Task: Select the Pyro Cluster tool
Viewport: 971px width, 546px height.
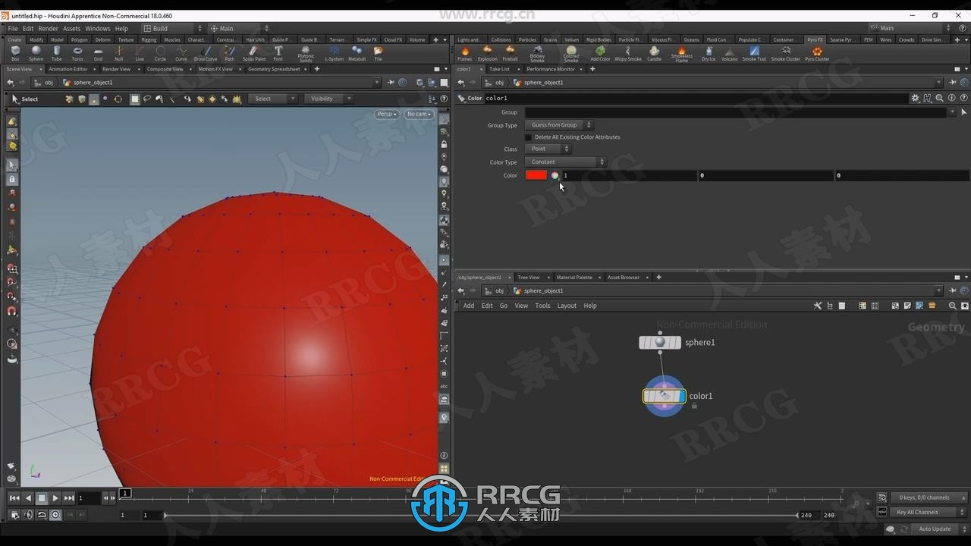Action: point(817,53)
